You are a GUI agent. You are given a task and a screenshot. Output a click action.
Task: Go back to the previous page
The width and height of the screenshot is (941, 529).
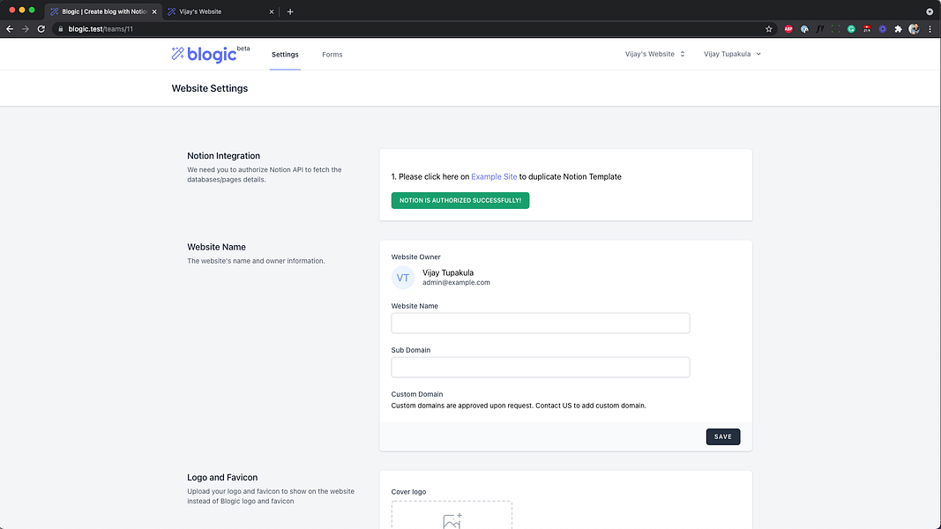(x=10, y=29)
